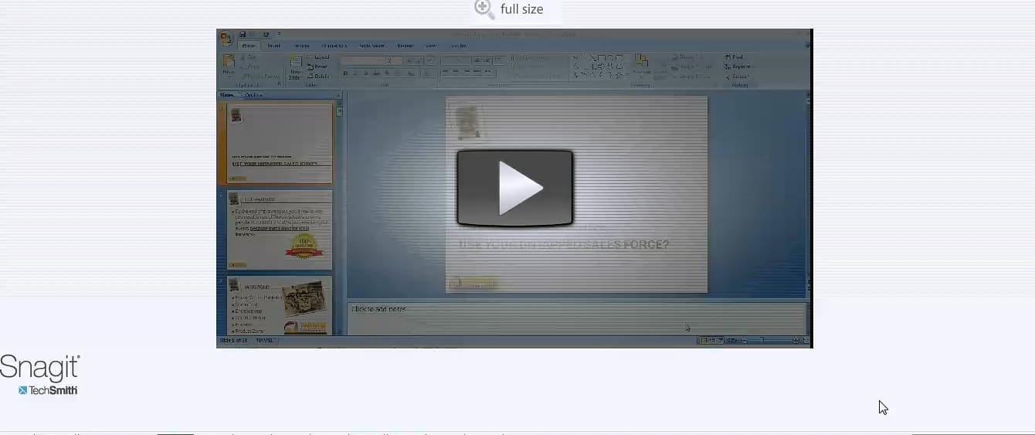The image size is (1035, 435).
Task: Play the video with the large play button
Action: pyautogui.click(x=514, y=188)
